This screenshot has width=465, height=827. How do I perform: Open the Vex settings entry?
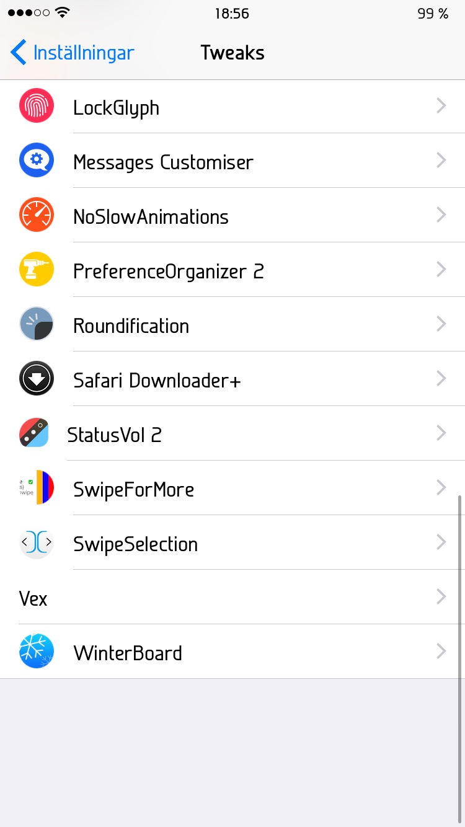coord(232,597)
